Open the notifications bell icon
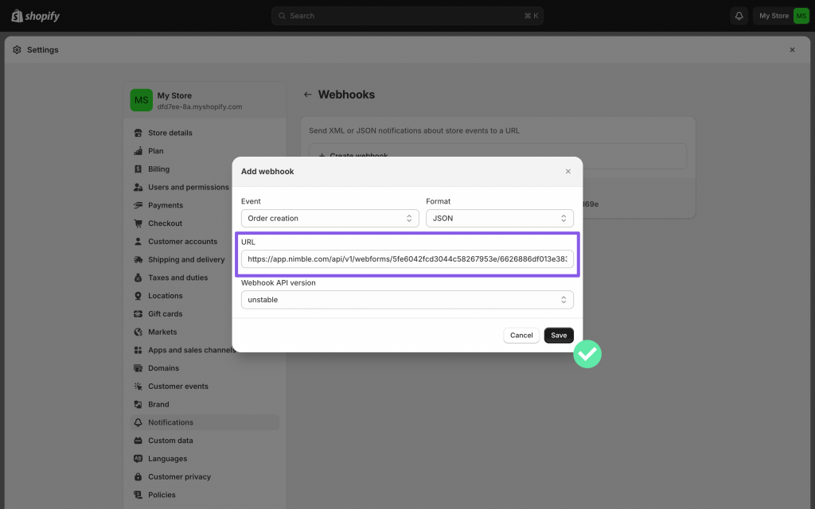 pos(739,16)
